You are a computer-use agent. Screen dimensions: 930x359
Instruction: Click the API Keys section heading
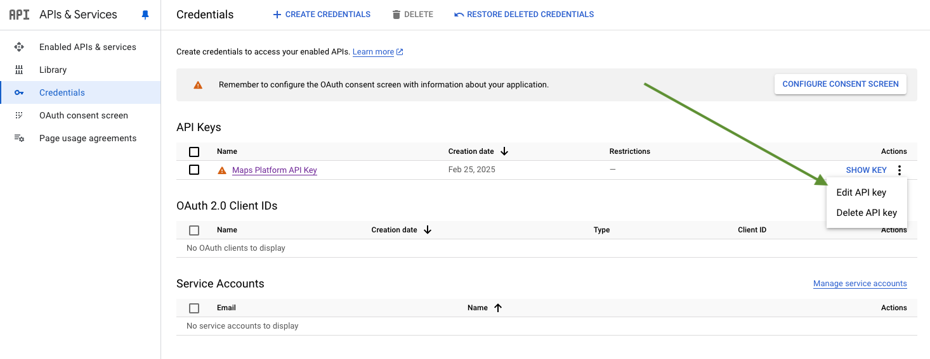click(x=199, y=127)
